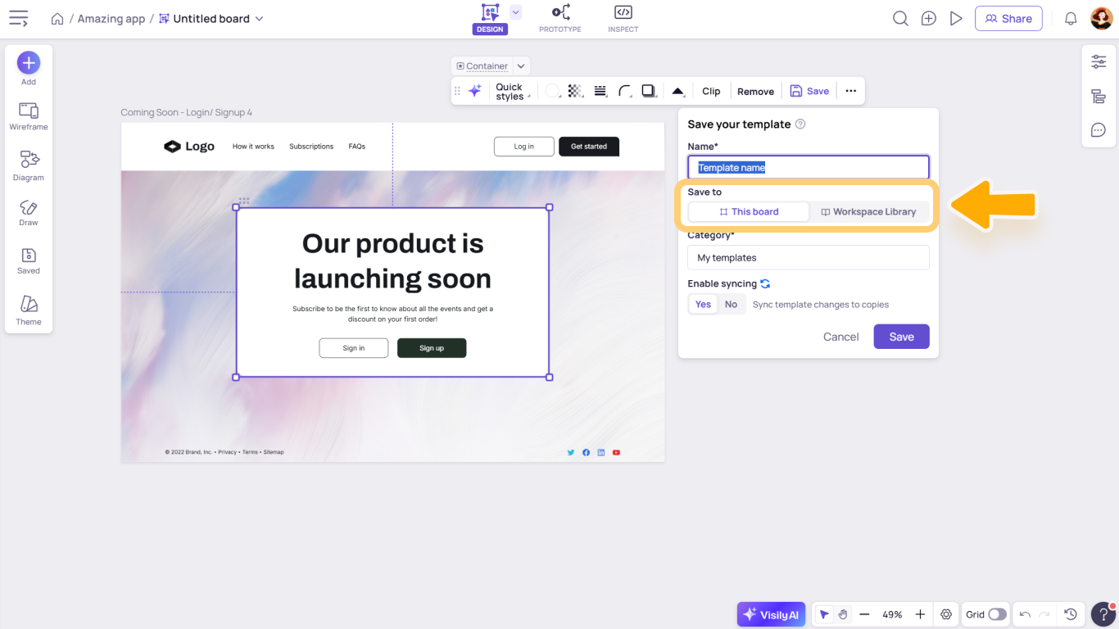Select Yes to enable template syncing
Image resolution: width=1119 pixels, height=629 pixels.
[x=702, y=304]
